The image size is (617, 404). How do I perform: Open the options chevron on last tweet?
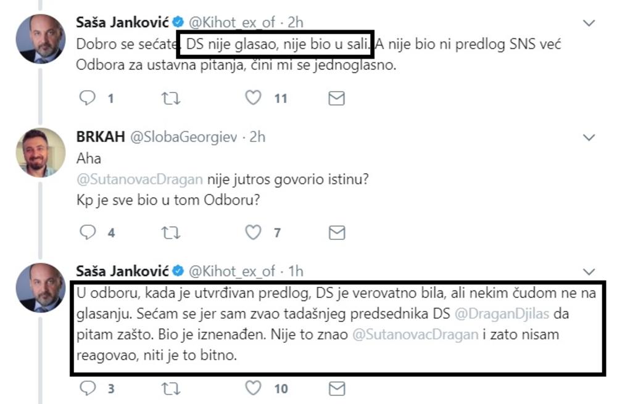(x=589, y=271)
